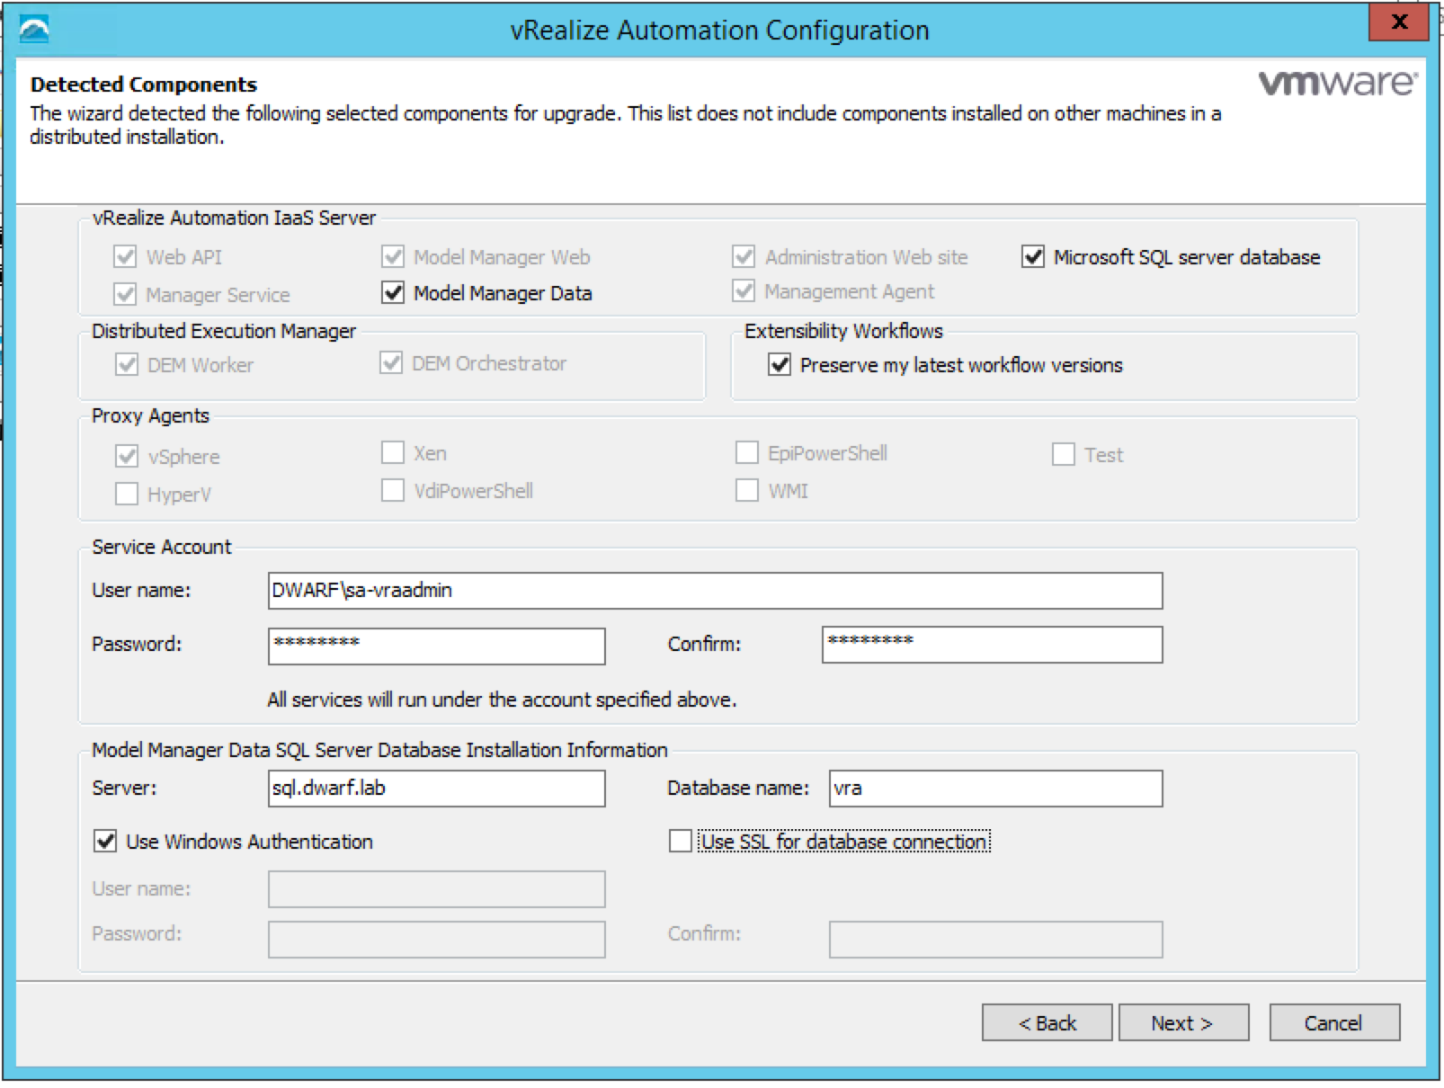
Task: Toggle the Test proxy agent checkbox
Action: 1064,454
